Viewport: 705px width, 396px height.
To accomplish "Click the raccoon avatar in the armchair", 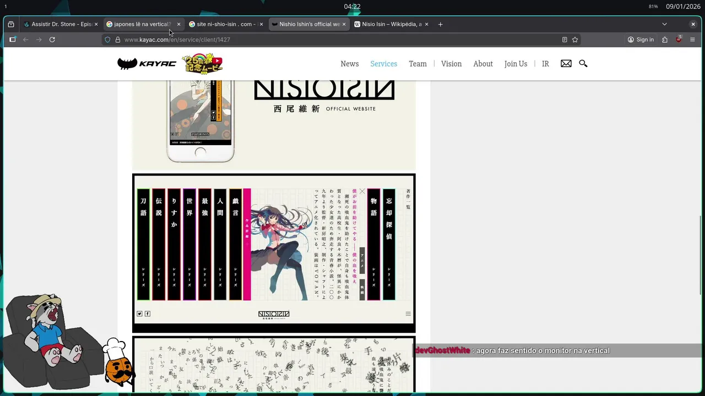I will coord(50,341).
